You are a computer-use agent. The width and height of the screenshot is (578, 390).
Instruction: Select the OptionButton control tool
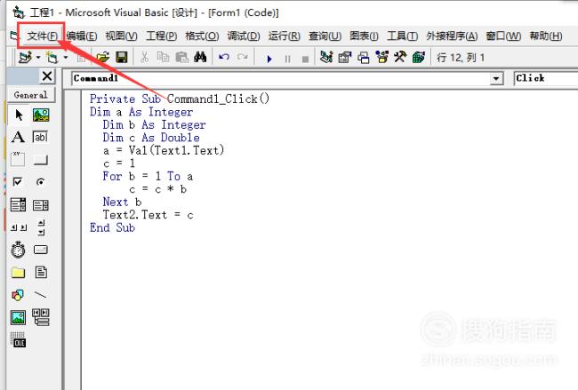41,181
